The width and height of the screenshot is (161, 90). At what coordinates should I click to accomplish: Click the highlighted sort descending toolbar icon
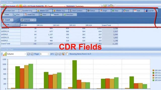21,6
